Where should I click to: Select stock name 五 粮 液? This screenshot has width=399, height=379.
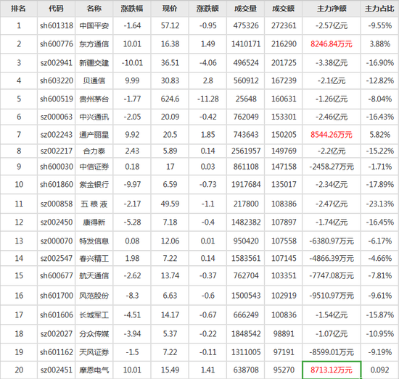pyautogui.click(x=94, y=204)
